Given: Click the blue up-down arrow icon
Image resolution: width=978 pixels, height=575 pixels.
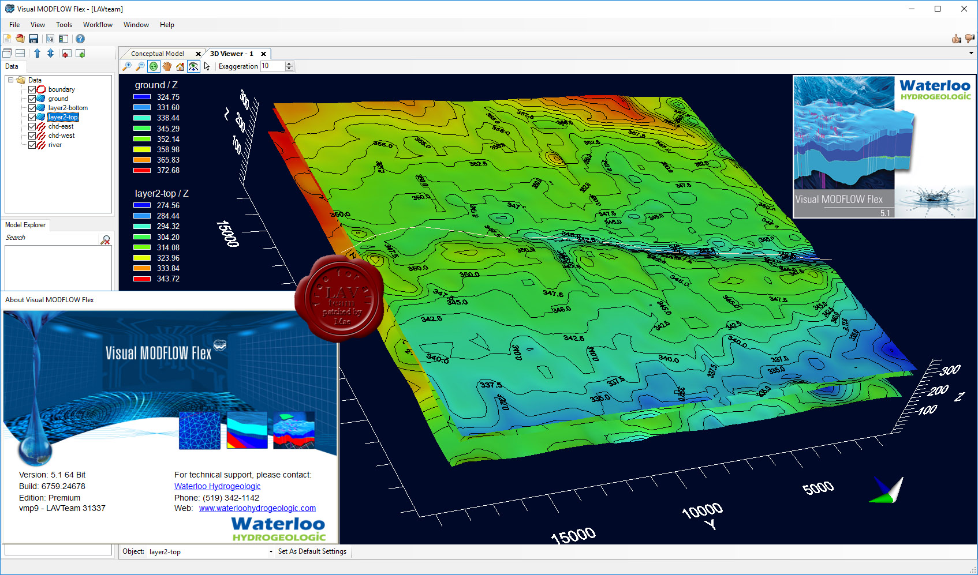Looking at the screenshot, I should (x=50, y=53).
